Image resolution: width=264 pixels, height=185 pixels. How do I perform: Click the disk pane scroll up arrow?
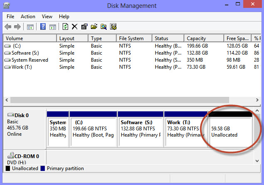(257, 111)
